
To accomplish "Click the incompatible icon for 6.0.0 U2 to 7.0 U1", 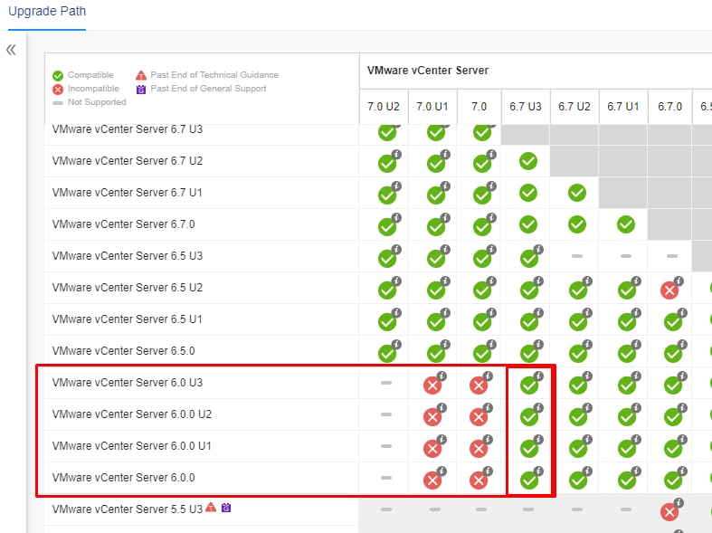I will pos(432,417).
